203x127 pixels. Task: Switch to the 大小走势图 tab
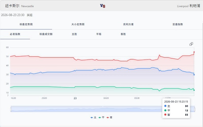click(78, 24)
